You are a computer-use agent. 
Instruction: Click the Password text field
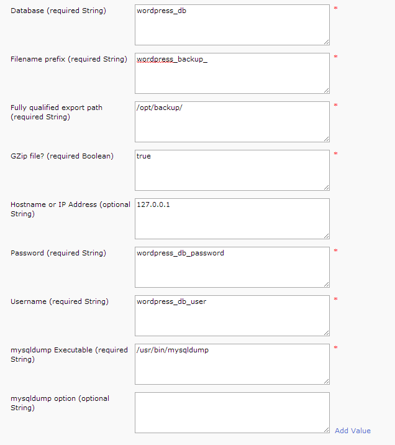[232, 267]
